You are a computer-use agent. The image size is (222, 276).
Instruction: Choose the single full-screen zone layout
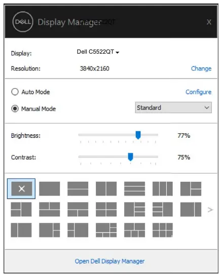[x=50, y=189]
